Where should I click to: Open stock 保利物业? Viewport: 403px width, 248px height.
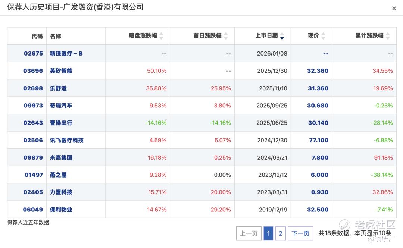(61, 210)
